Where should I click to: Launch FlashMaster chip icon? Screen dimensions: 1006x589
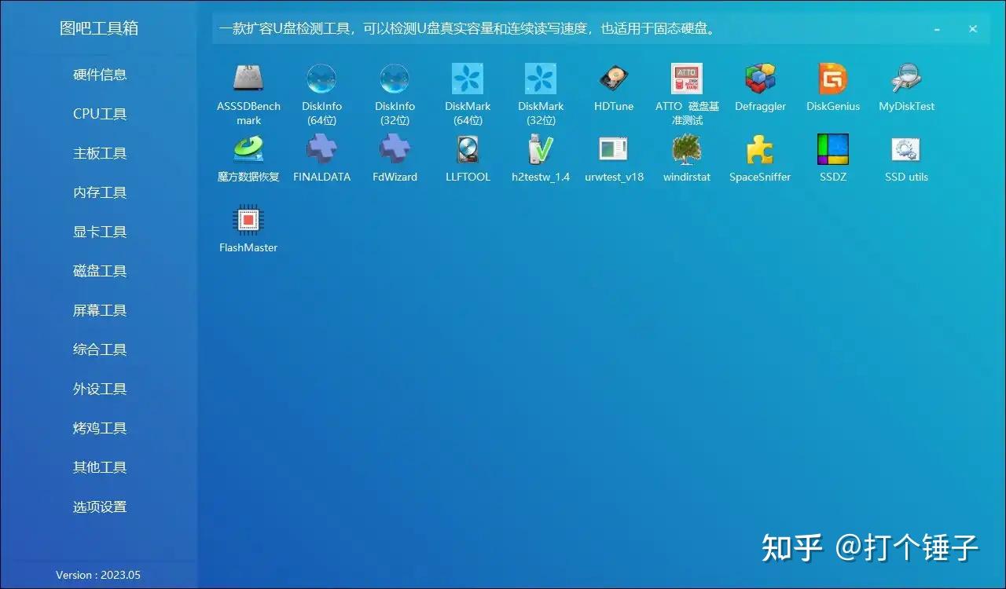(248, 220)
